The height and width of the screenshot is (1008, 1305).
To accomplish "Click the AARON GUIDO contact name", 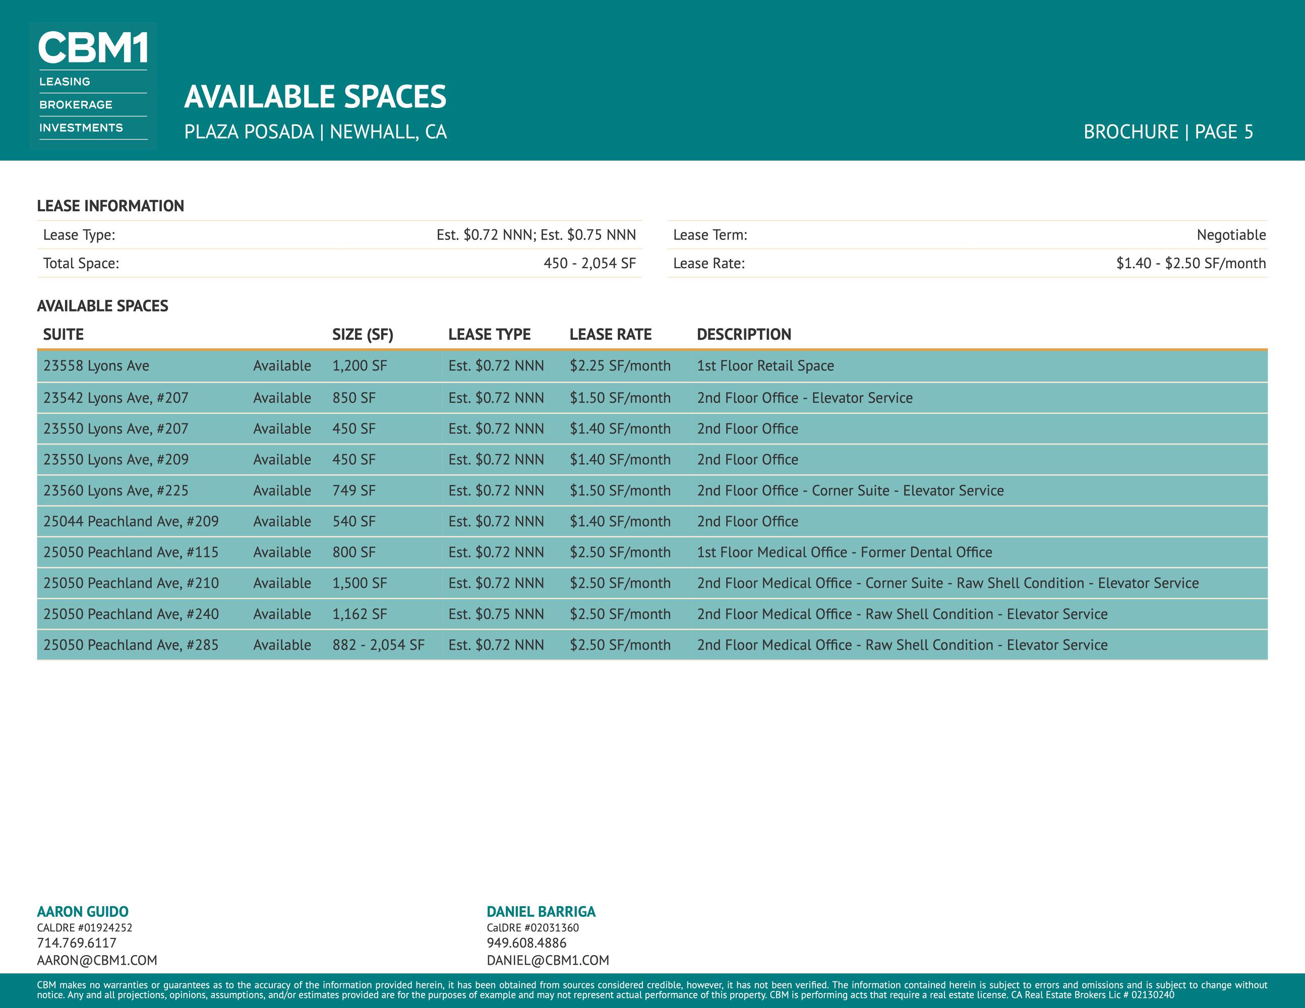I will (83, 911).
